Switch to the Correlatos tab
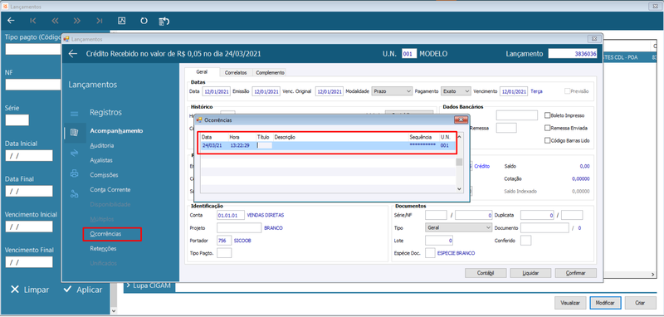664x317 pixels. 236,72
